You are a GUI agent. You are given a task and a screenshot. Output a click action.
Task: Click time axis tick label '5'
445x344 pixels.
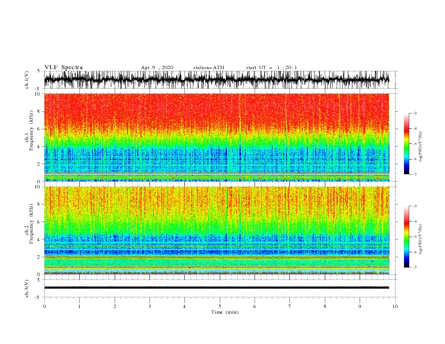pyautogui.click(x=220, y=306)
